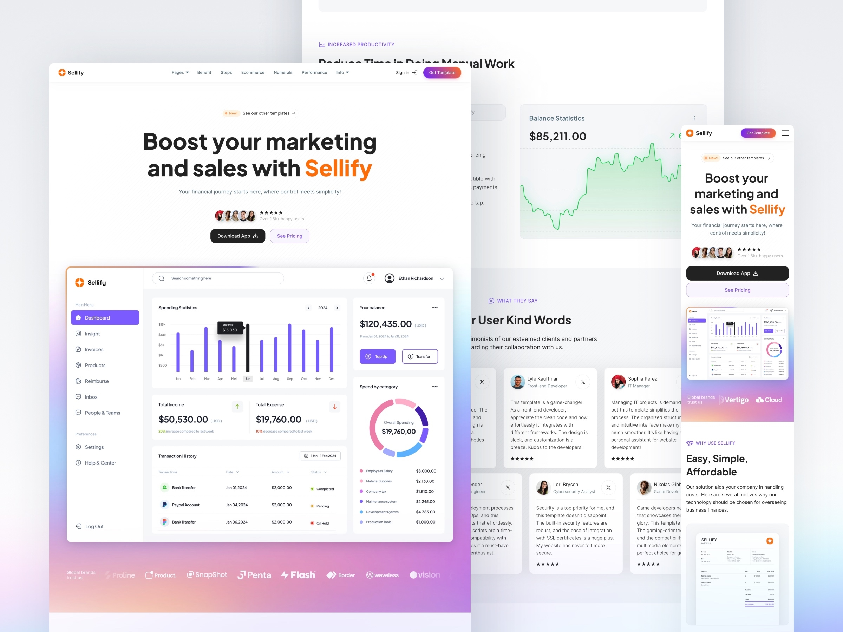
Task: Expand the Info navigation dropdown
Action: pos(342,72)
